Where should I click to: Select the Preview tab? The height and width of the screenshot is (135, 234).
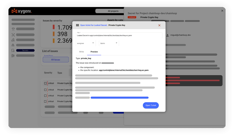[x=94, y=52]
